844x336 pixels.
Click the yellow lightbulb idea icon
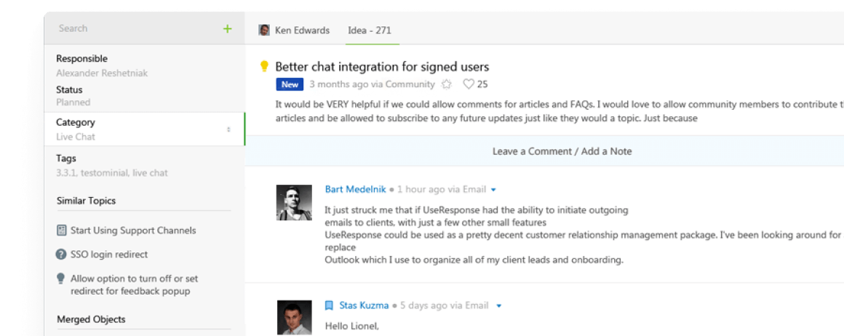pos(264,67)
